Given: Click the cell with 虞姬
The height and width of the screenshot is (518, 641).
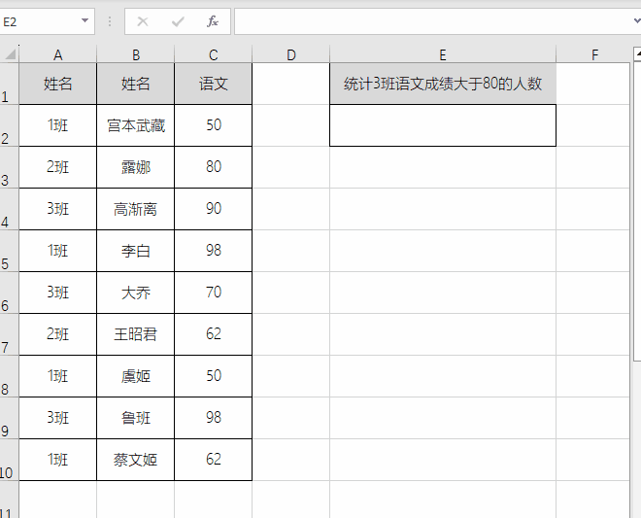Looking at the screenshot, I should point(135,375).
